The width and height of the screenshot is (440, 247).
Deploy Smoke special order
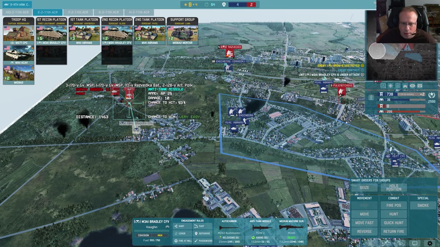(x=423, y=205)
